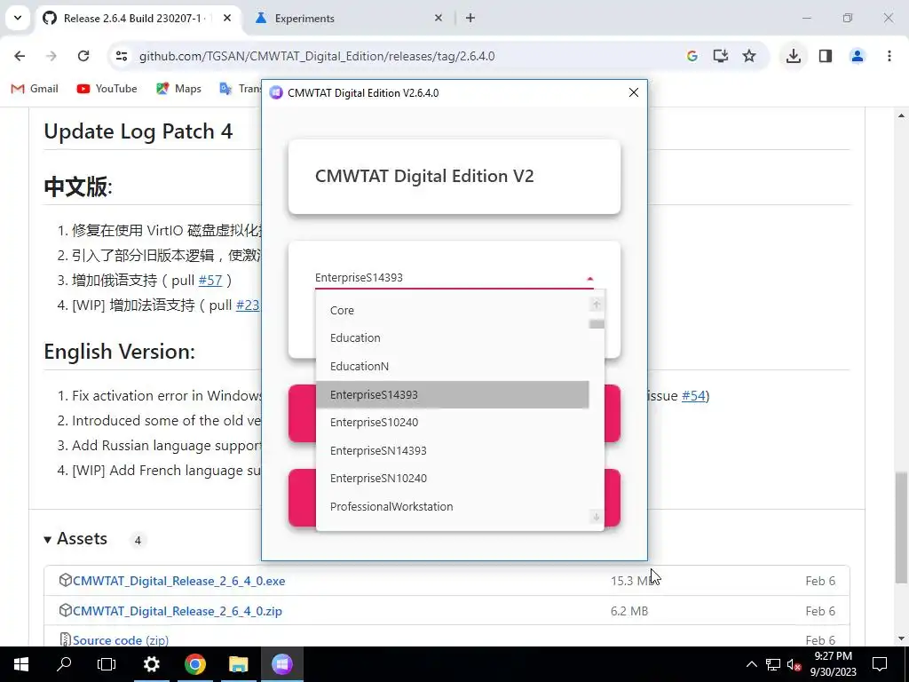Open the pull #23 link

[248, 305]
